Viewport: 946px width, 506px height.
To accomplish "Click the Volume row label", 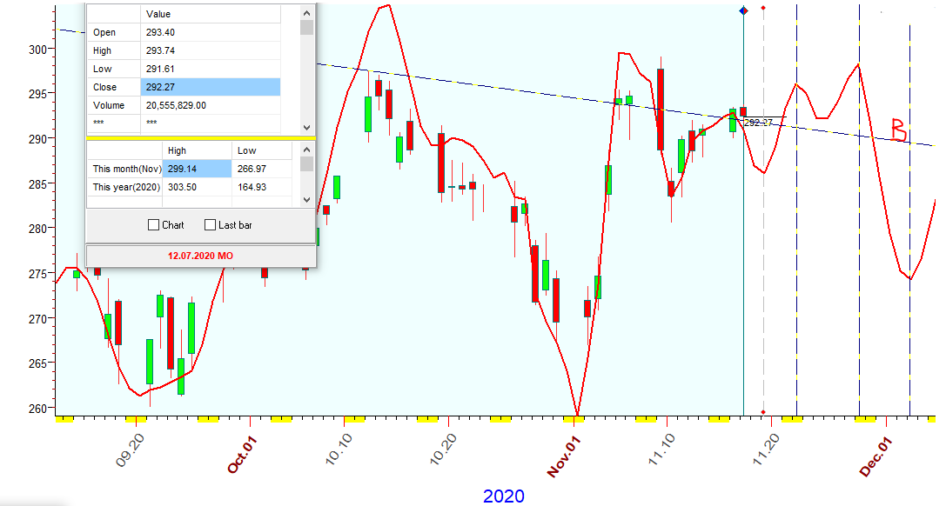I will (x=109, y=105).
